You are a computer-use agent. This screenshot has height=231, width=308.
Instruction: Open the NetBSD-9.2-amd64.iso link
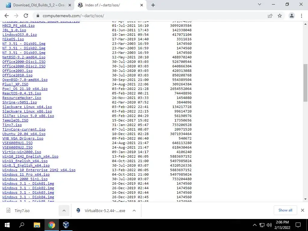24,57
